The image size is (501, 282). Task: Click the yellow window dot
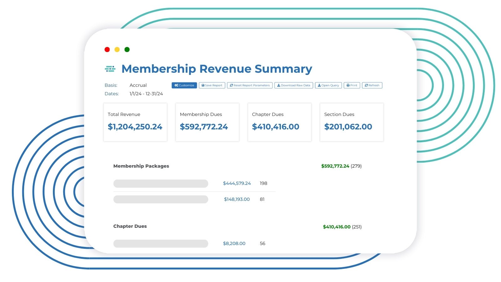[117, 50]
